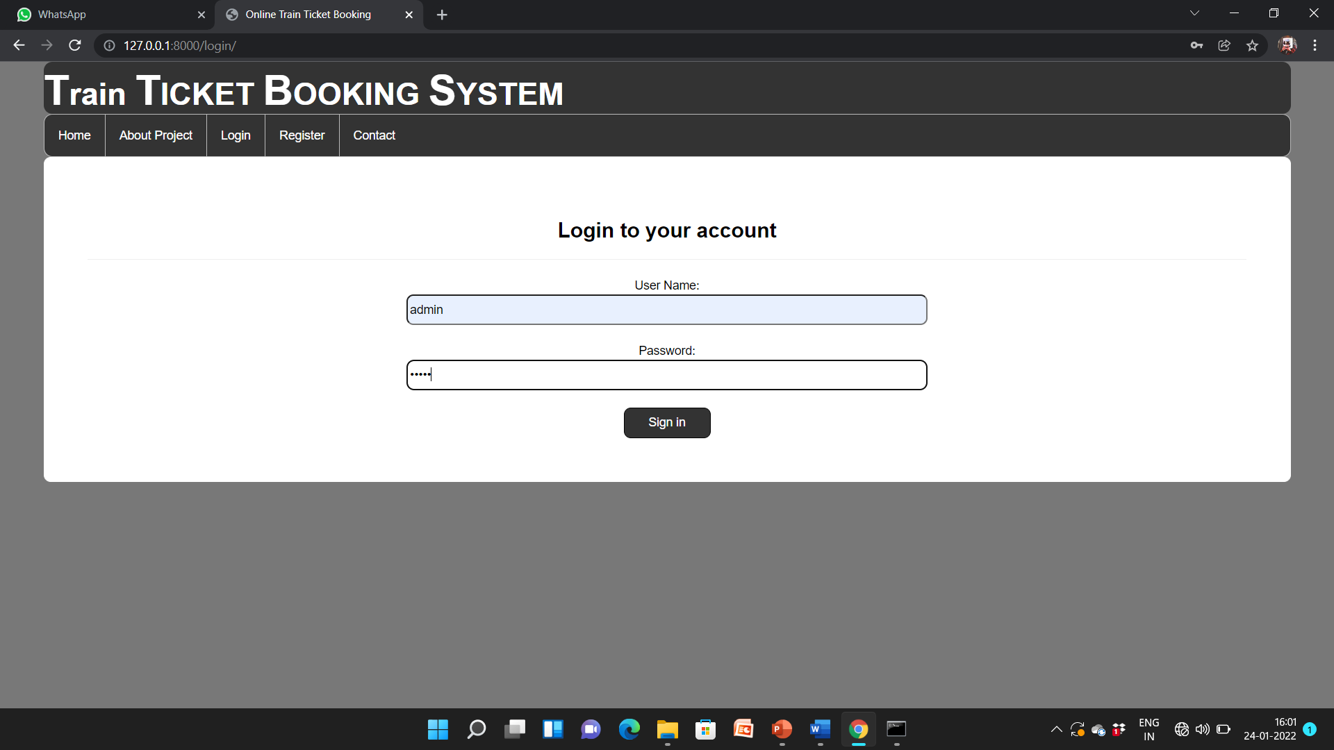The height and width of the screenshot is (750, 1334).
Task: Open the Register menu item
Action: (302, 135)
